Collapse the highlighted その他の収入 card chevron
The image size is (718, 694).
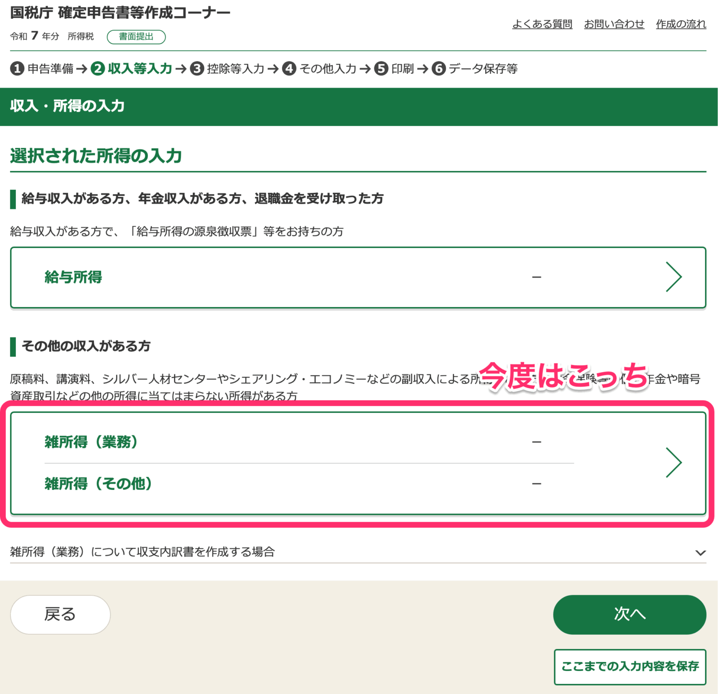pyautogui.click(x=674, y=462)
